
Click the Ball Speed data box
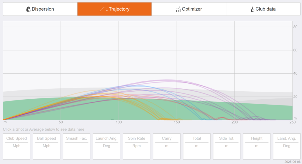(x=47, y=146)
